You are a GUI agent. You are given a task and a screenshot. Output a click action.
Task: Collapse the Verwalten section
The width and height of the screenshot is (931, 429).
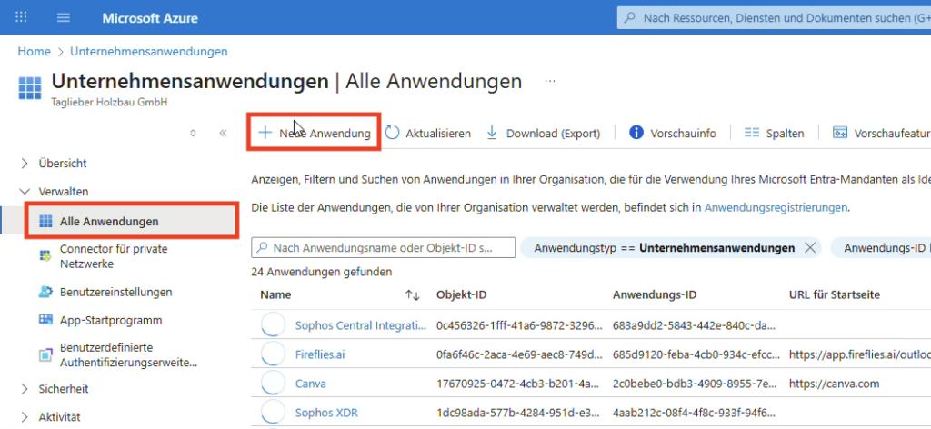coord(25,192)
